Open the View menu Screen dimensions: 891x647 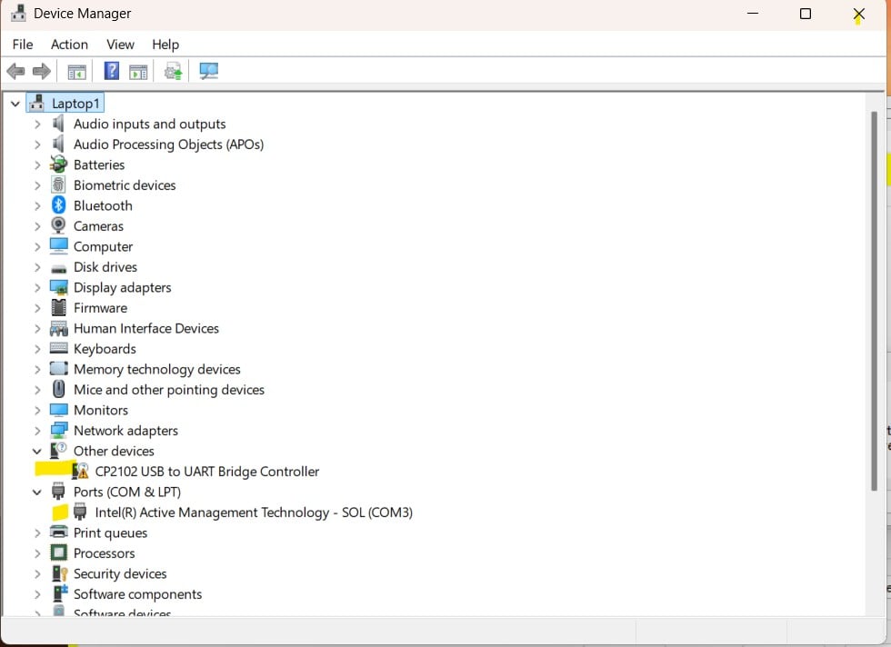click(x=120, y=45)
